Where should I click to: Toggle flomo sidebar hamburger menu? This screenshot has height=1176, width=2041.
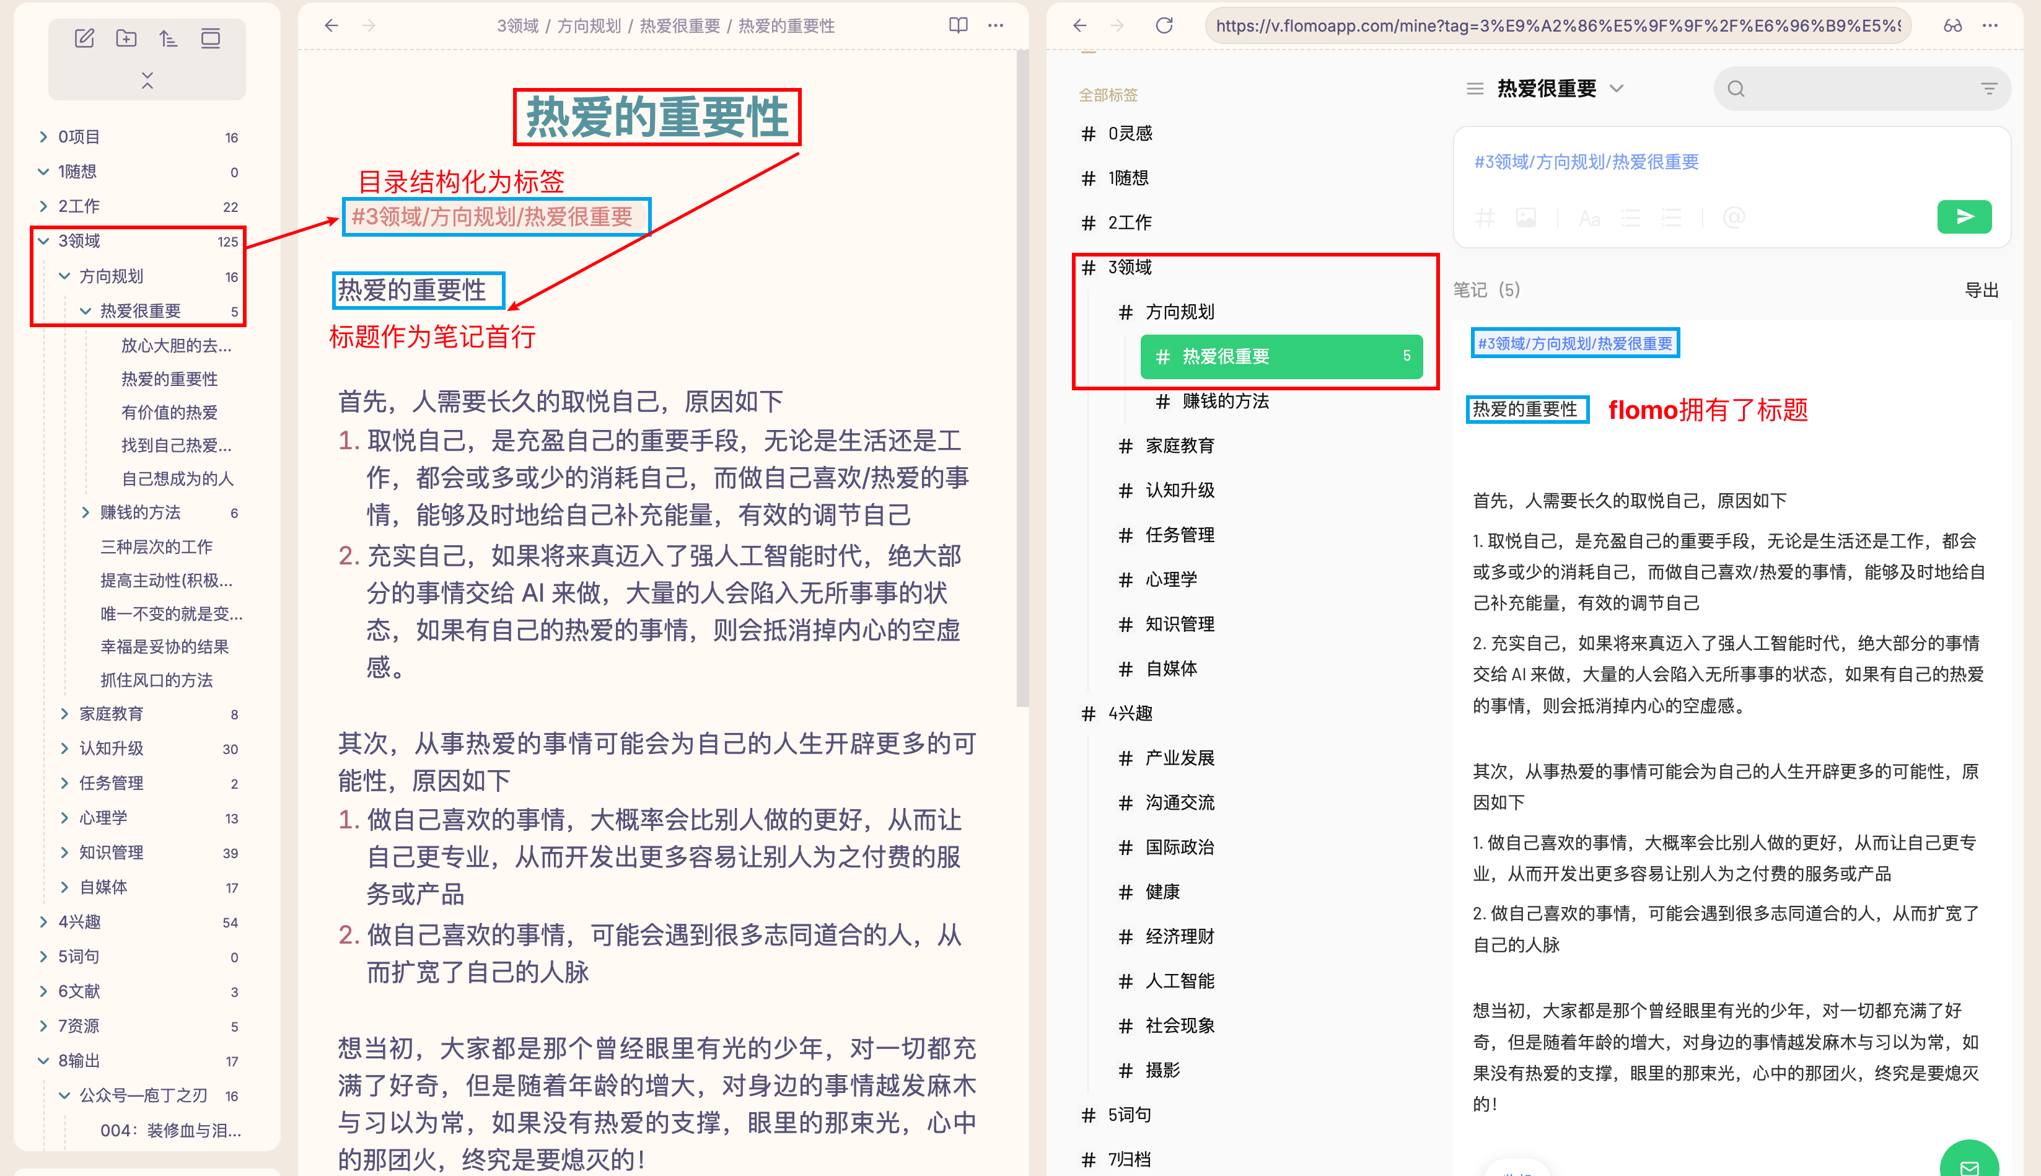point(1475,89)
